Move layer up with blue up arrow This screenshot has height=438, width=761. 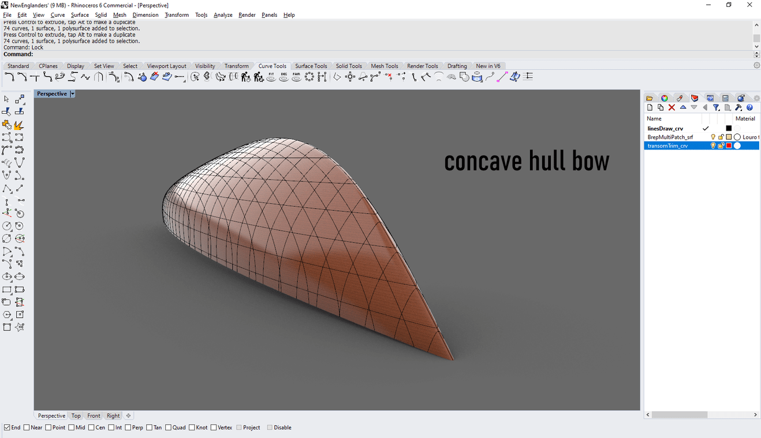[683, 107]
